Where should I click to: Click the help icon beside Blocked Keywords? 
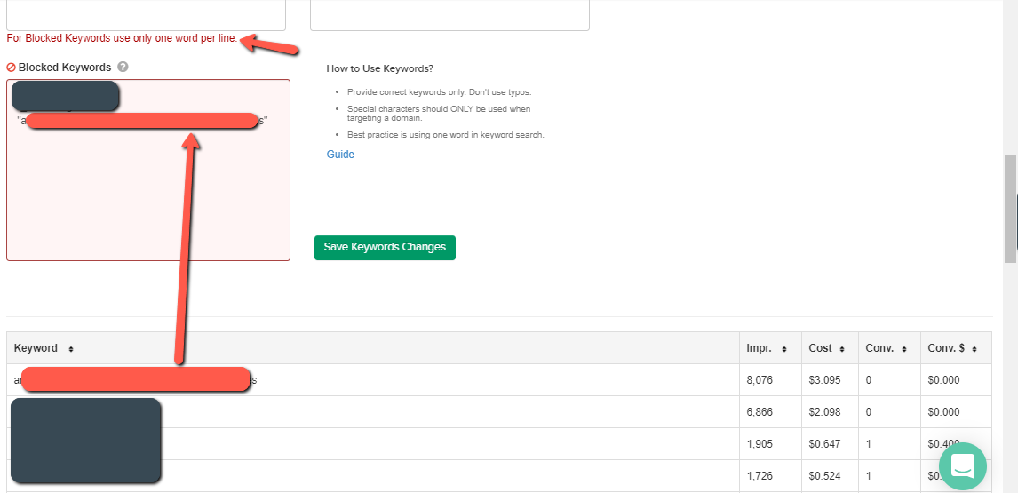click(123, 68)
